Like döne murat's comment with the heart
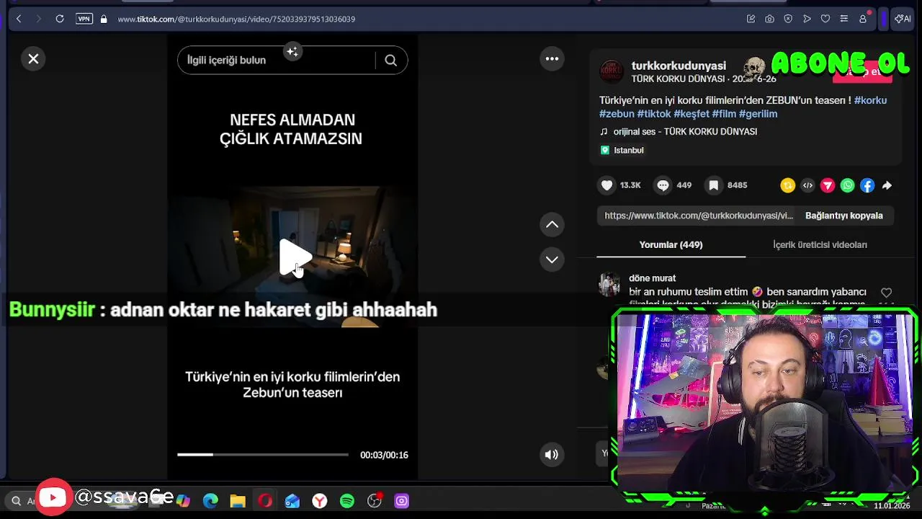The height and width of the screenshot is (519, 922). (x=886, y=293)
